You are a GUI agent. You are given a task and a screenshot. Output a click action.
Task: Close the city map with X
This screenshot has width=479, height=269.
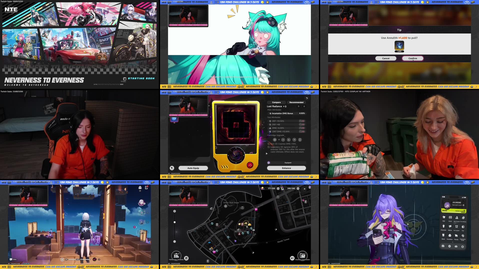(304, 189)
